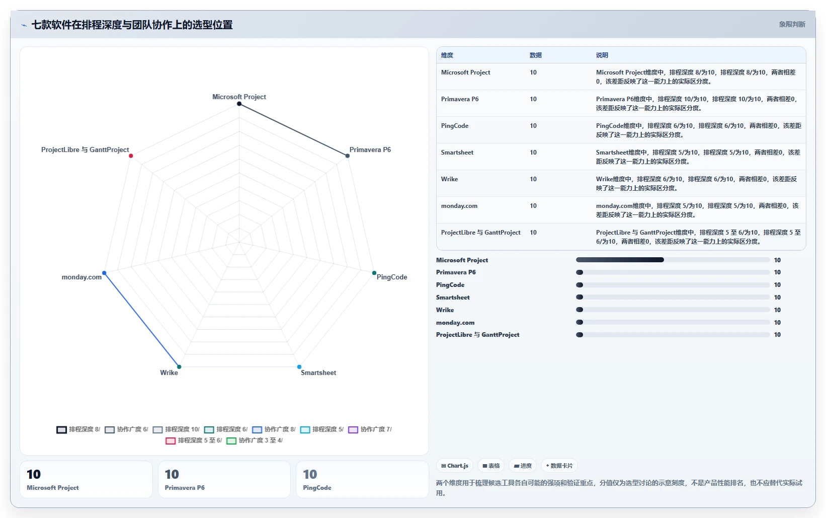
Task: Click the 数据卡片 chip
Action: [x=559, y=466]
